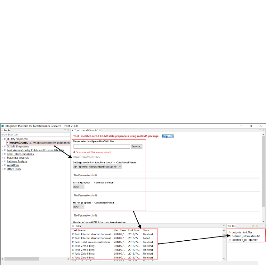This screenshot has height=265, width=266.
Task: Click the cdf/mzXML files path input field
Action: 102,146
